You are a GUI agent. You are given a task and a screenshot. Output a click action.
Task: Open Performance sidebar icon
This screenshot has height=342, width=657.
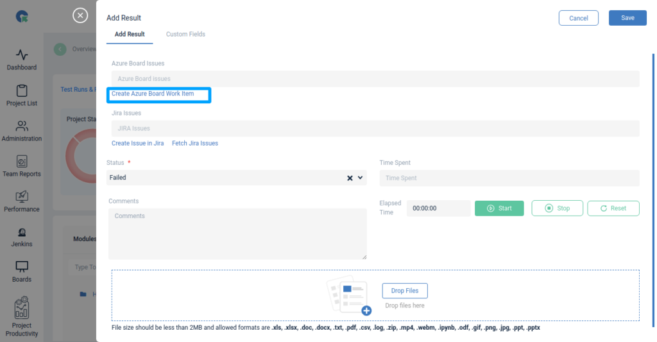[x=22, y=201]
